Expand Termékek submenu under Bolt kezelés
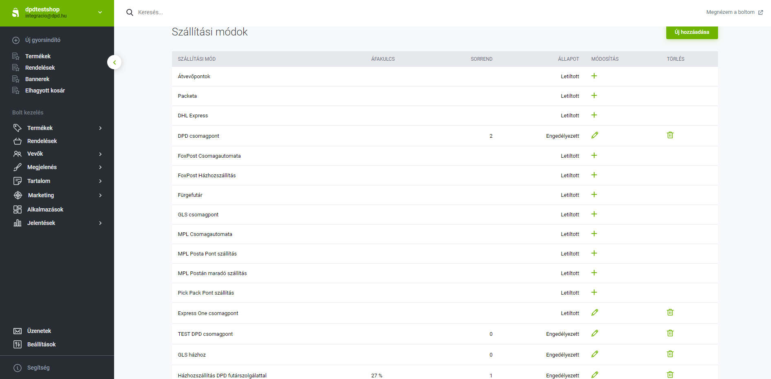771x379 pixels. point(100,128)
